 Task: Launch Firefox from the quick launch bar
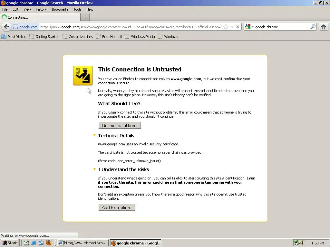pos(49,243)
